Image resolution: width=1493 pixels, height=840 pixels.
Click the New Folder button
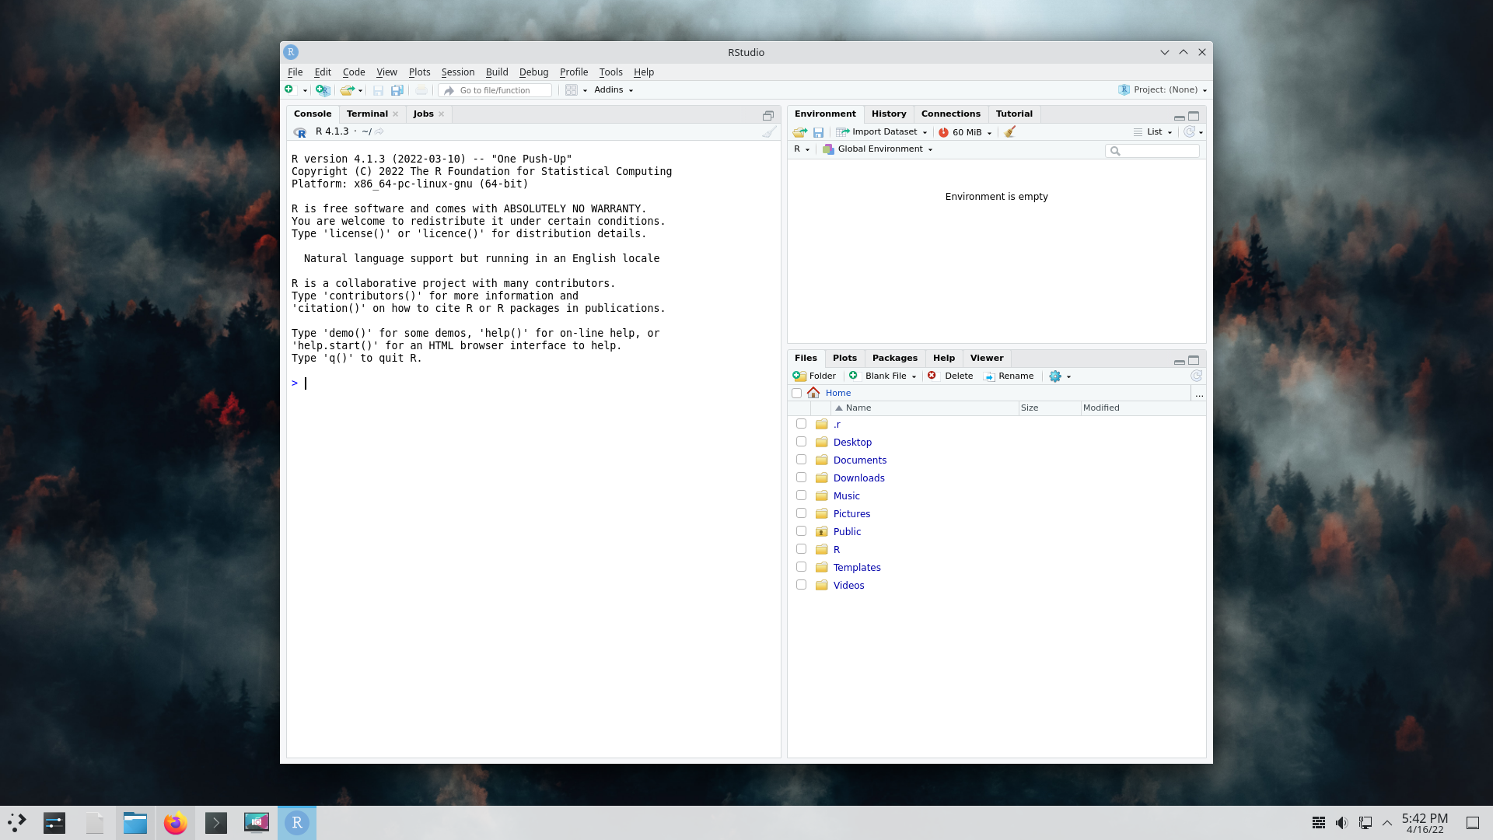click(814, 376)
